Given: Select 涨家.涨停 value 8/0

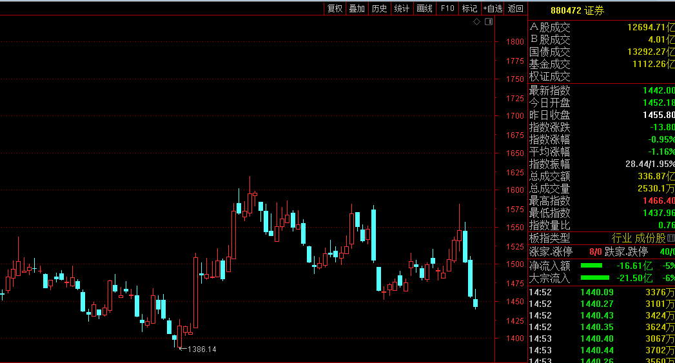Looking at the screenshot, I should pos(595,252).
